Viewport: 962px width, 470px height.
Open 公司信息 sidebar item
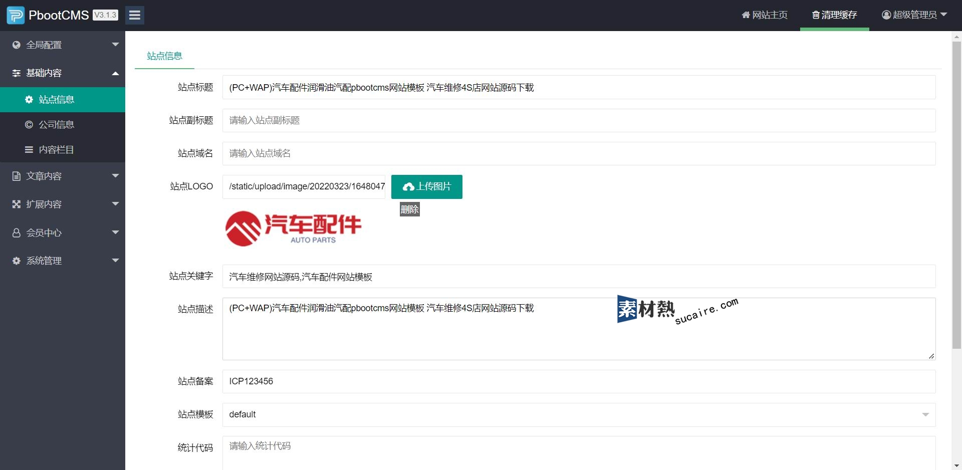pyautogui.click(x=63, y=125)
